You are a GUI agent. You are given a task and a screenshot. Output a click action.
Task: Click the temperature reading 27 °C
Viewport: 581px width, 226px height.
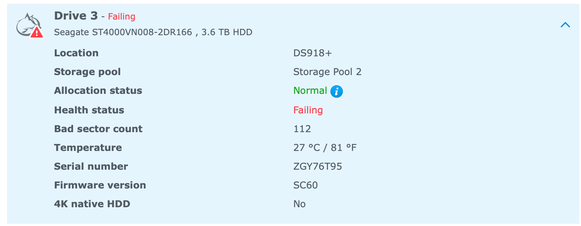coord(307,147)
